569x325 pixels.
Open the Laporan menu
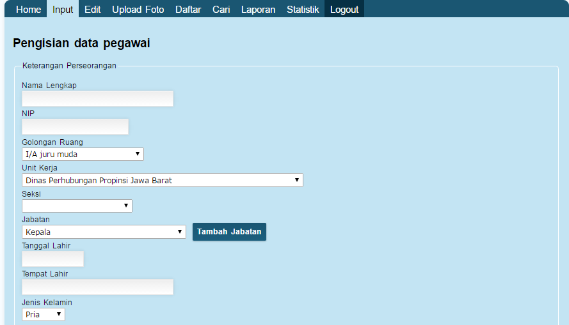[x=258, y=9]
